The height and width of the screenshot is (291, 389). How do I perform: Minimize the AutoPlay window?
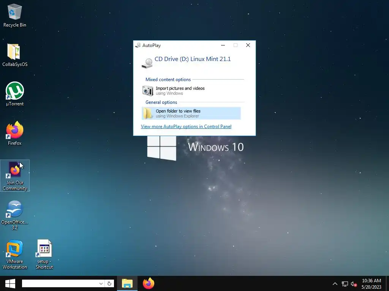pyautogui.click(x=223, y=45)
